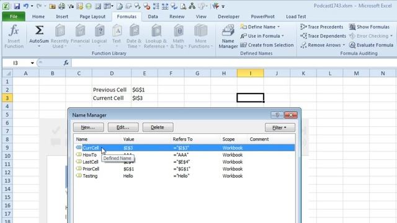Click the open folder icon in Quick Access toolbar
This screenshot has height=223, width=397.
click(52, 6)
